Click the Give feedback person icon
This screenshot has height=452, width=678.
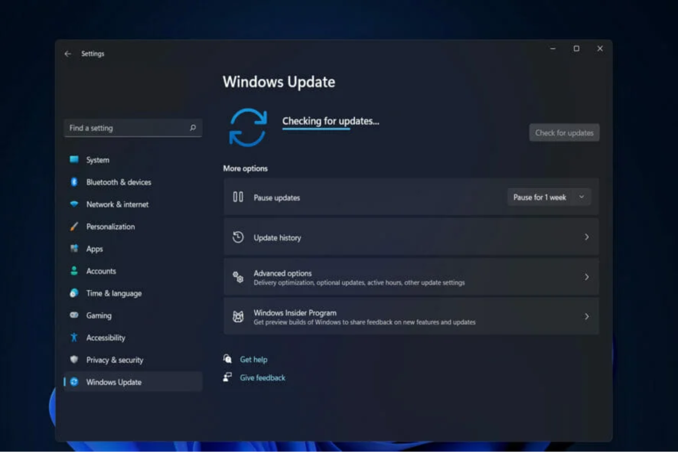[x=228, y=377]
